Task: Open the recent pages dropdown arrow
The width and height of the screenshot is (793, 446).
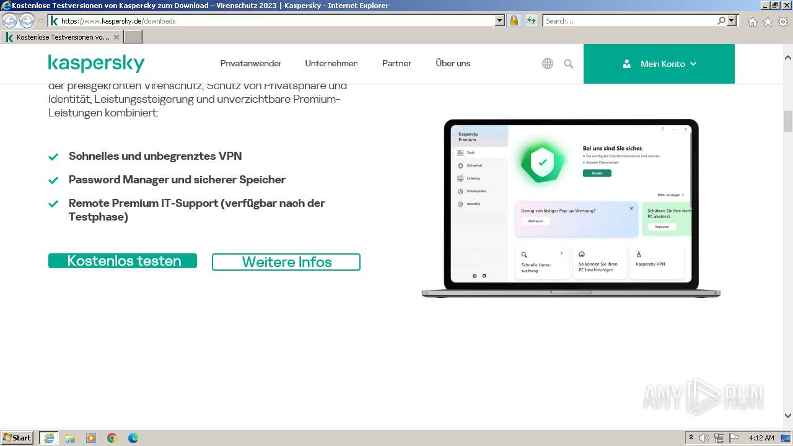Action: tap(40, 21)
